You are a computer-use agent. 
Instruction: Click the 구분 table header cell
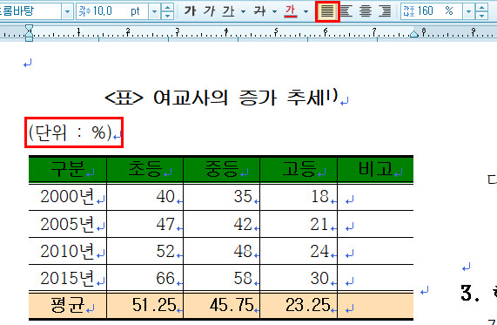click(x=68, y=169)
